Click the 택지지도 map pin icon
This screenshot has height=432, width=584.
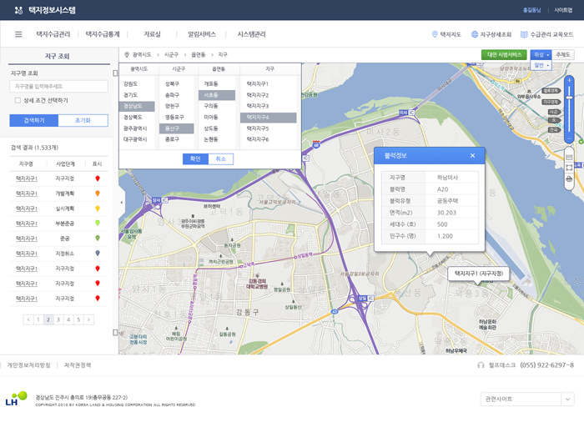[x=435, y=34]
